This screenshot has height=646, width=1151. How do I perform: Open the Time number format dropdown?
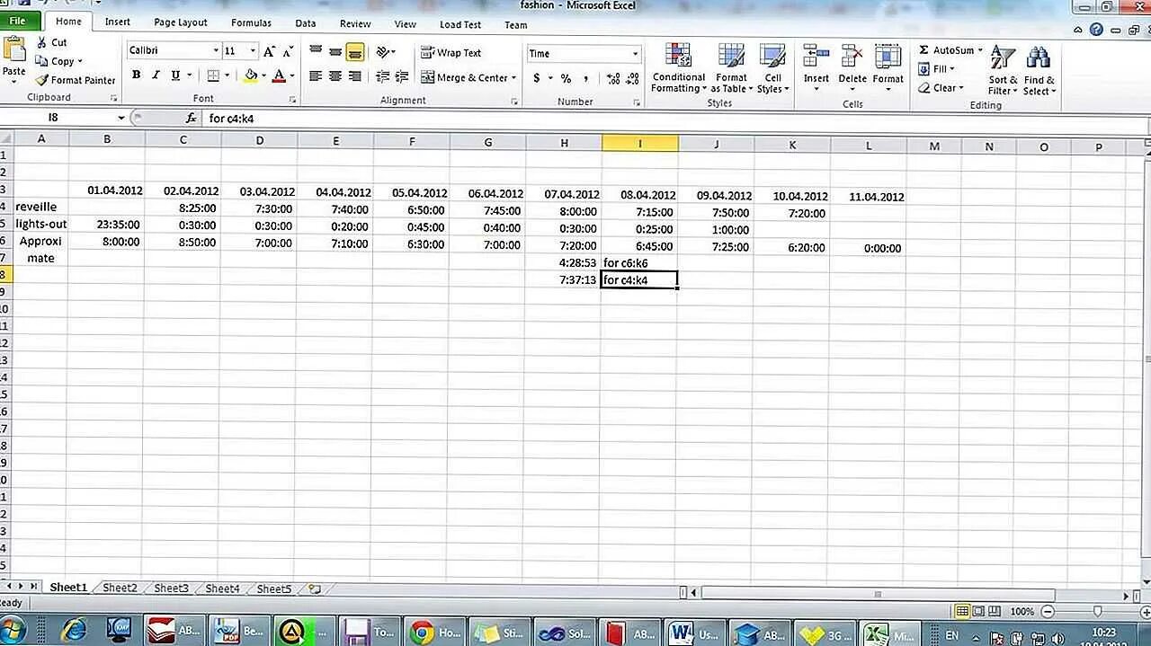[636, 53]
